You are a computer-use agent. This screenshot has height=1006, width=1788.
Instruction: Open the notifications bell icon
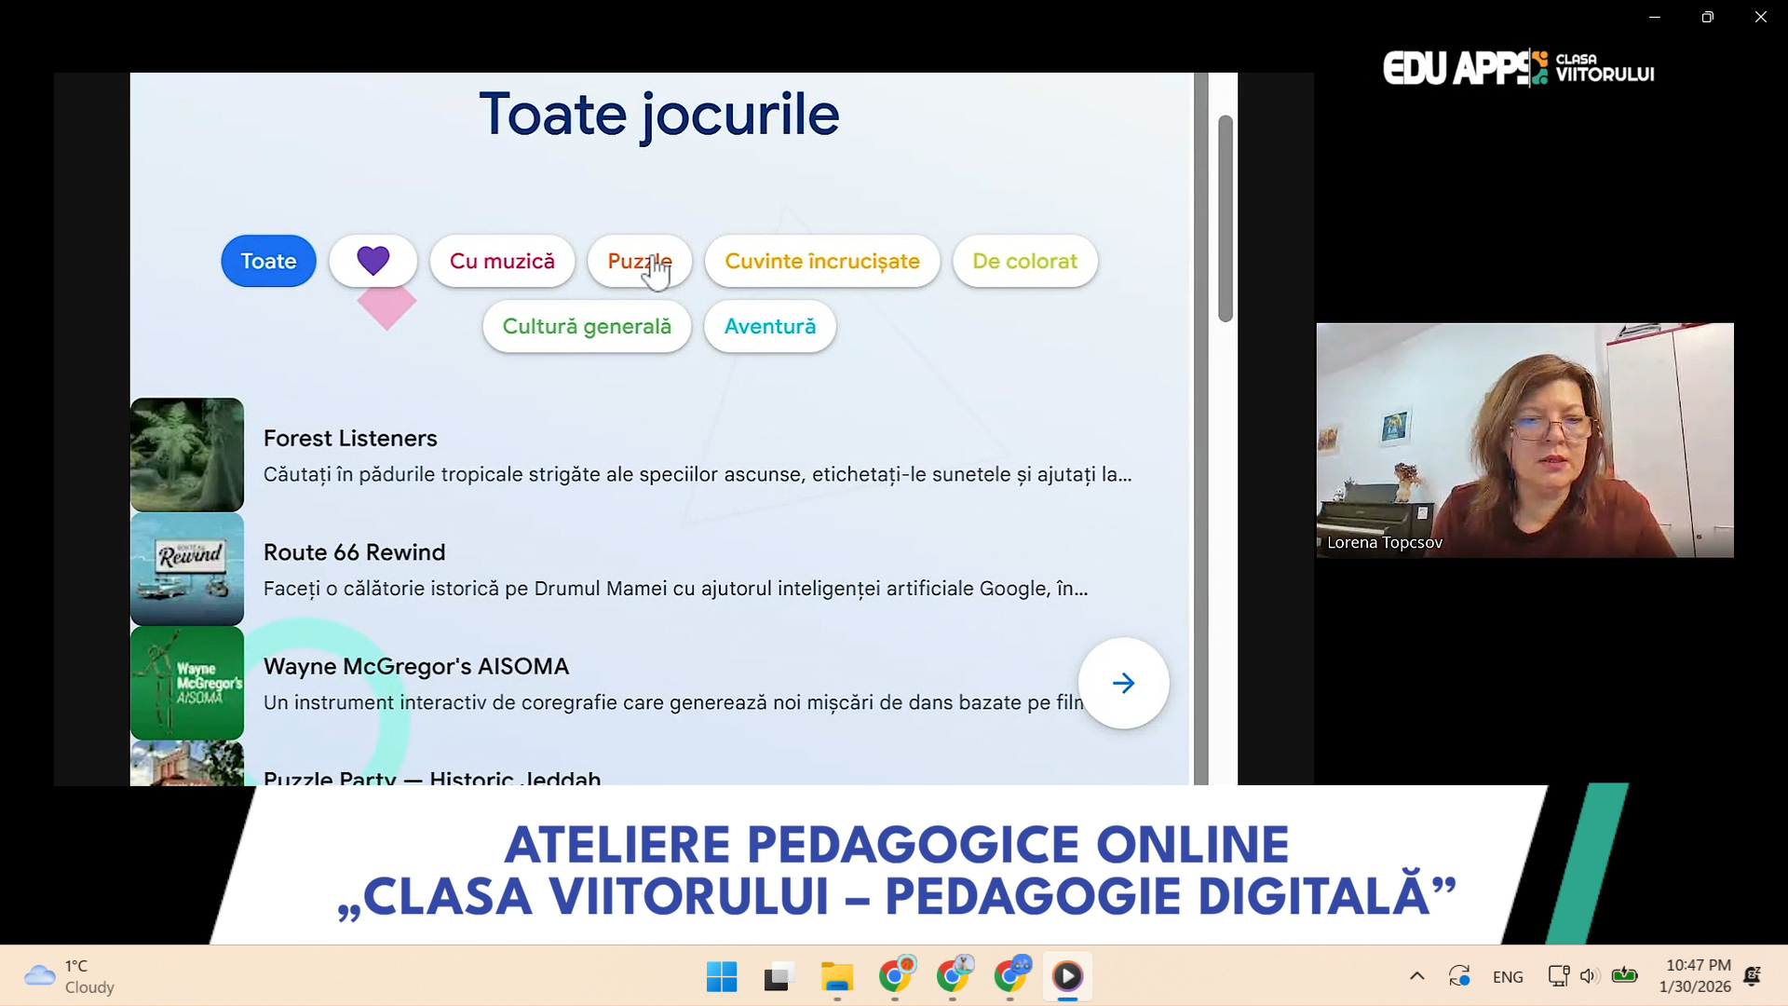point(1752,976)
